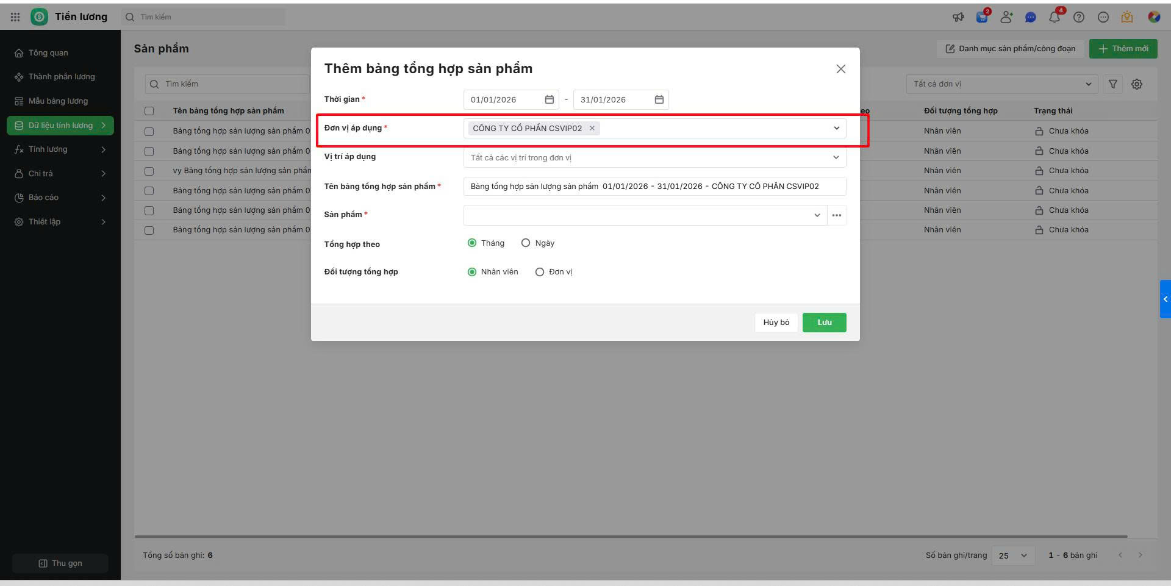Image resolution: width=1171 pixels, height=586 pixels.
Task: Expand the Sản phẩm dropdown list
Action: tap(817, 215)
